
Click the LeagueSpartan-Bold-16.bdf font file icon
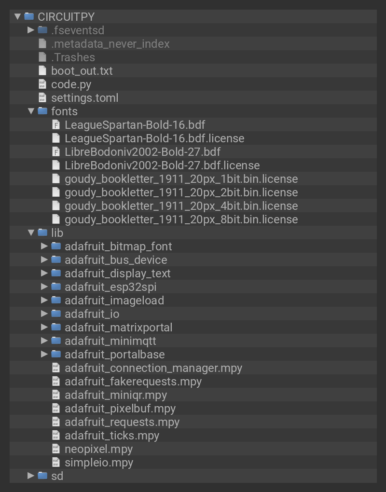click(56, 125)
